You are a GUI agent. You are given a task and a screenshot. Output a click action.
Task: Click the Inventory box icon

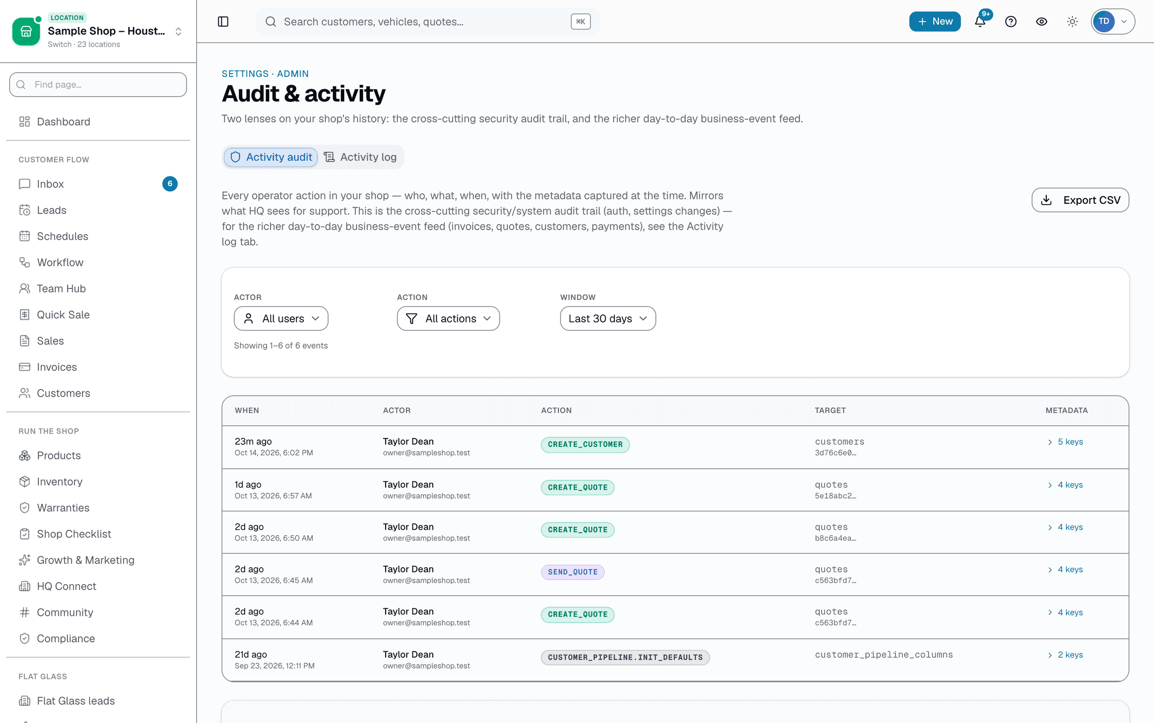point(25,482)
